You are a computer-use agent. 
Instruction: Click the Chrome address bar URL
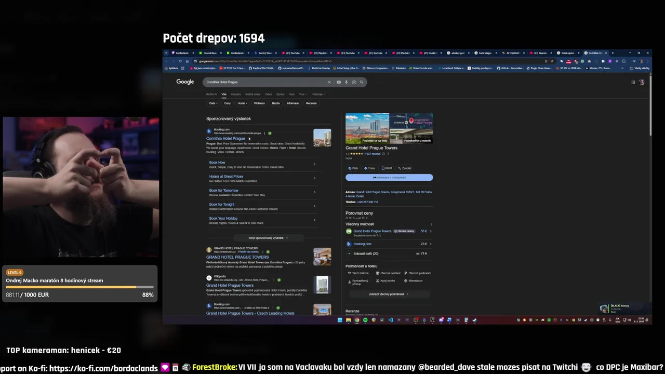pos(265,61)
